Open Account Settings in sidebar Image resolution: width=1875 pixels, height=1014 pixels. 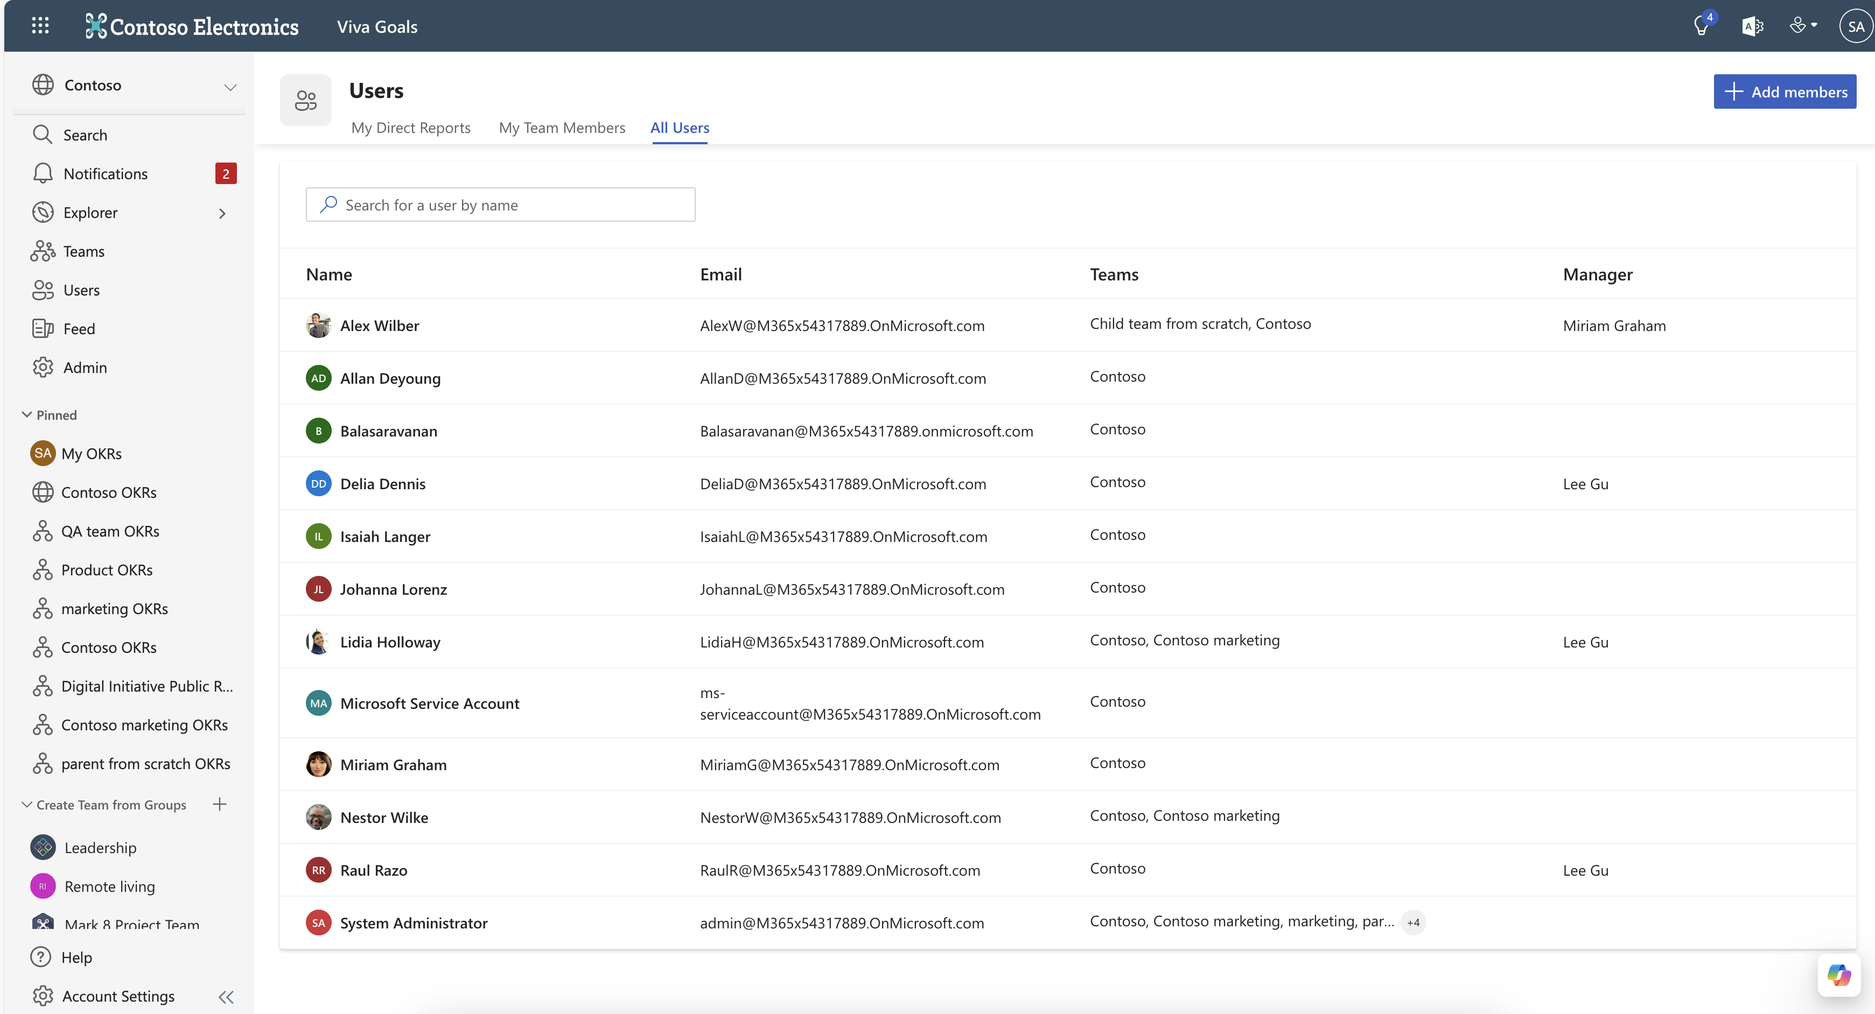click(118, 996)
